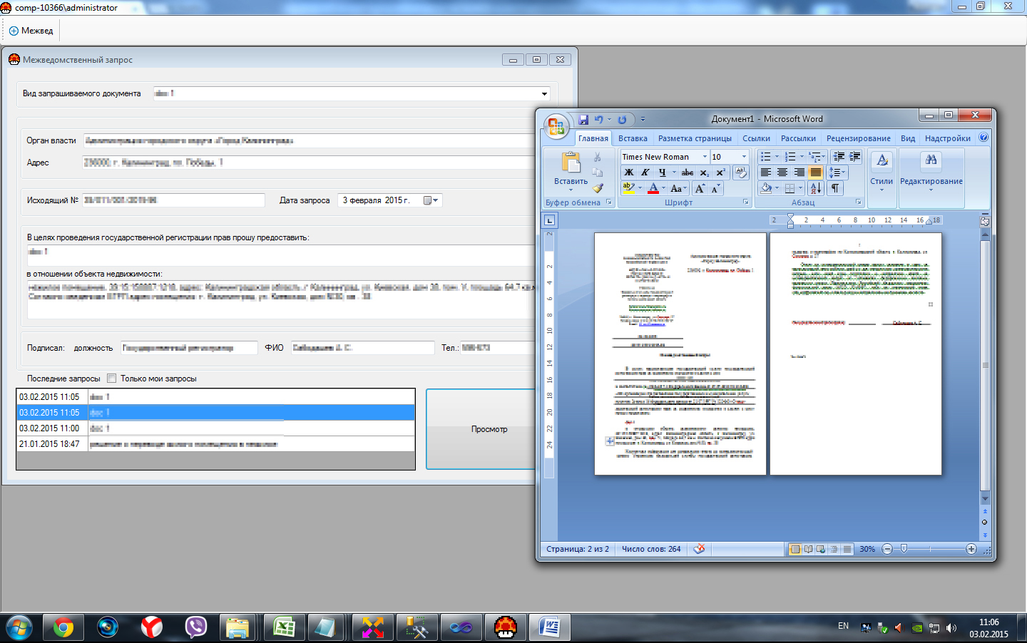Toggle Underline formatting (Ч)

pyautogui.click(x=662, y=173)
